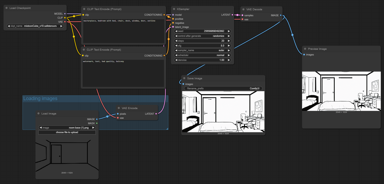Click CONDITIONING output of the masterpiece prompt node
Viewport: 384px width, 184px height.
[164, 15]
